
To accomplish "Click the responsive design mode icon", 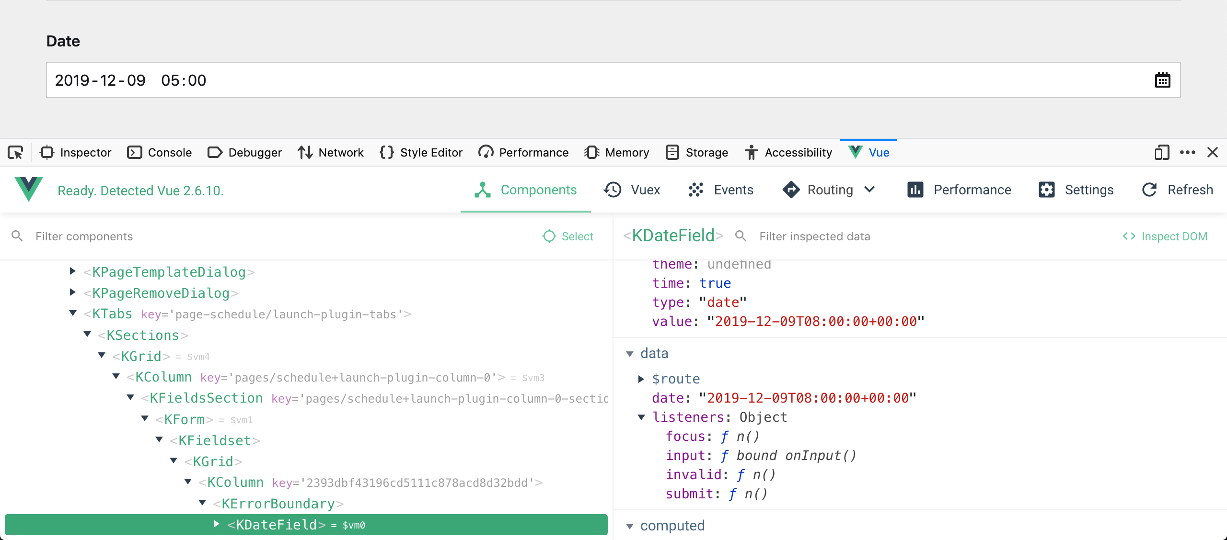I will point(1162,153).
